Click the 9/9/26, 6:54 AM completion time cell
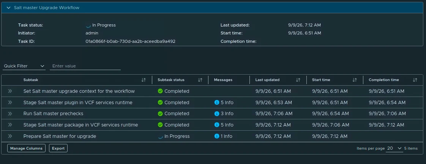The width and height of the screenshot is (426, 164). (x=387, y=103)
